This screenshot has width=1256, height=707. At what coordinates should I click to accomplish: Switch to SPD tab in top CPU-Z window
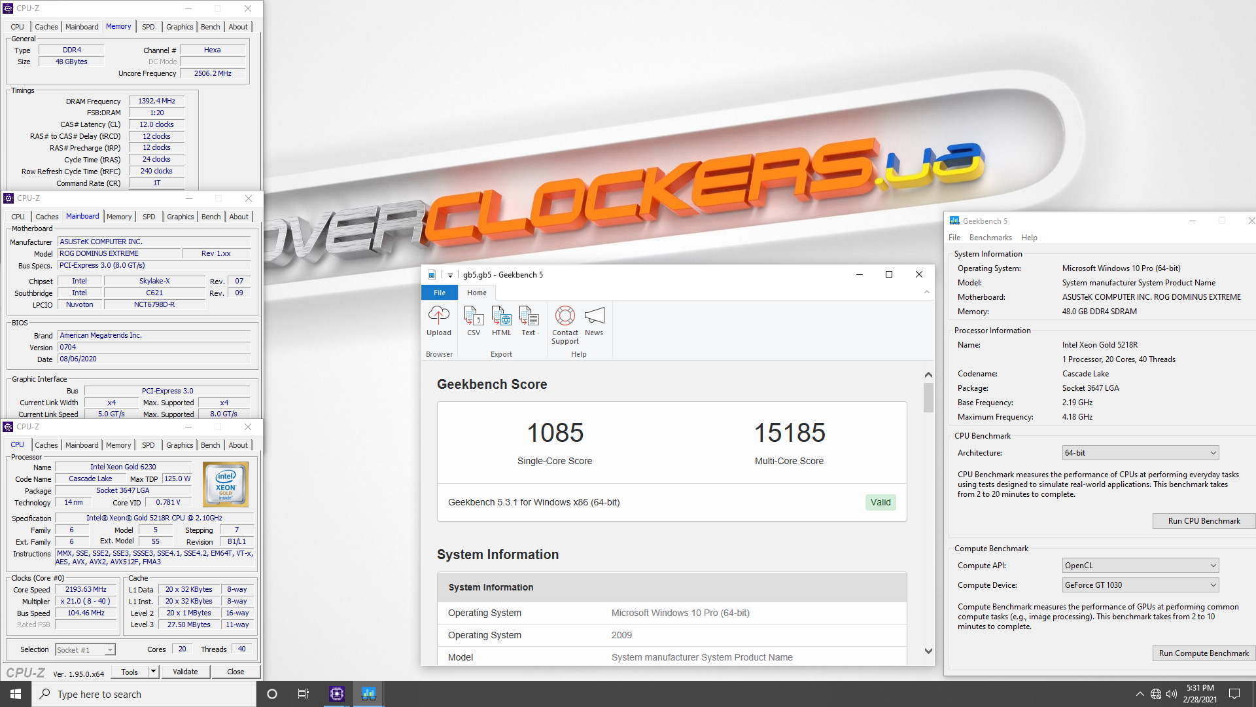[148, 27]
